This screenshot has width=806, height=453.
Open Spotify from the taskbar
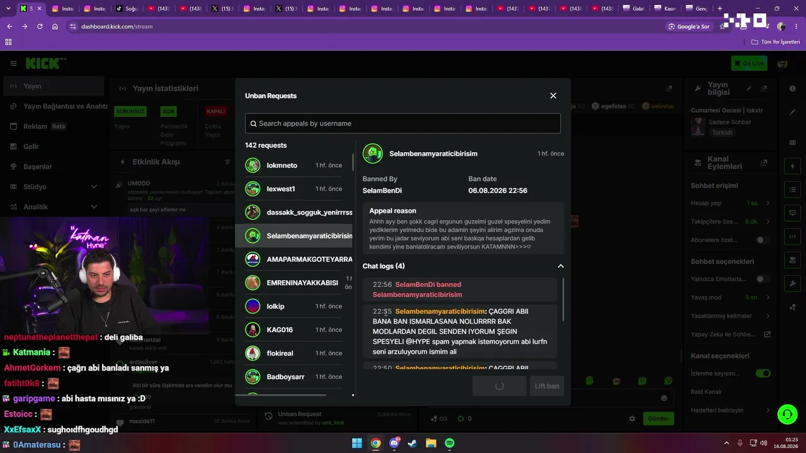tap(450, 443)
